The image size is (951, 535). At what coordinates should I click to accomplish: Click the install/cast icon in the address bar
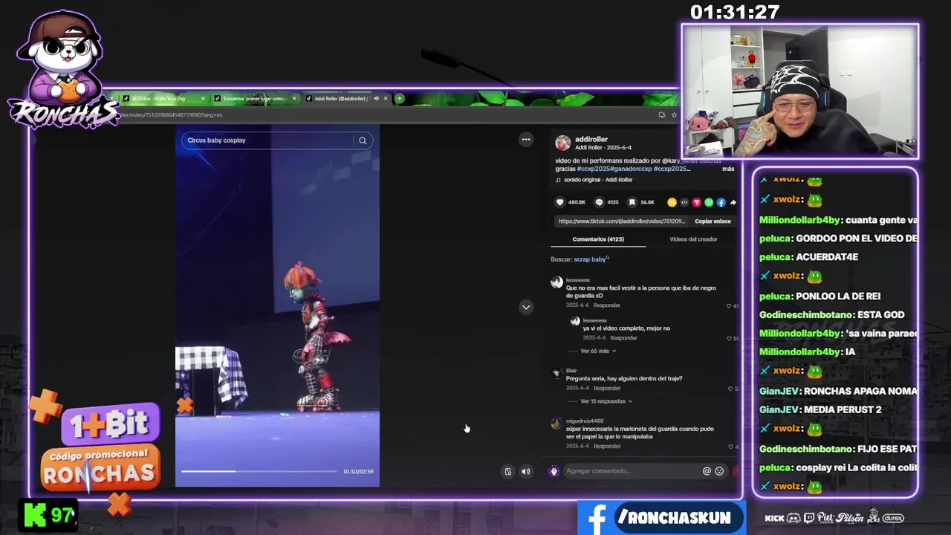click(661, 114)
